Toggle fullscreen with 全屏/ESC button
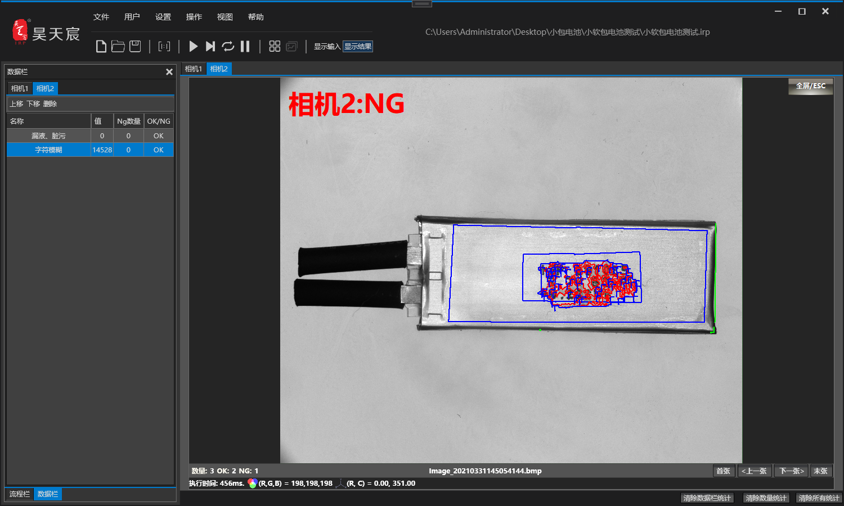Viewport: 844px width, 506px height. [810, 86]
